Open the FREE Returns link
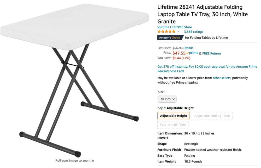The height and width of the screenshot is (168, 261). 212,53
